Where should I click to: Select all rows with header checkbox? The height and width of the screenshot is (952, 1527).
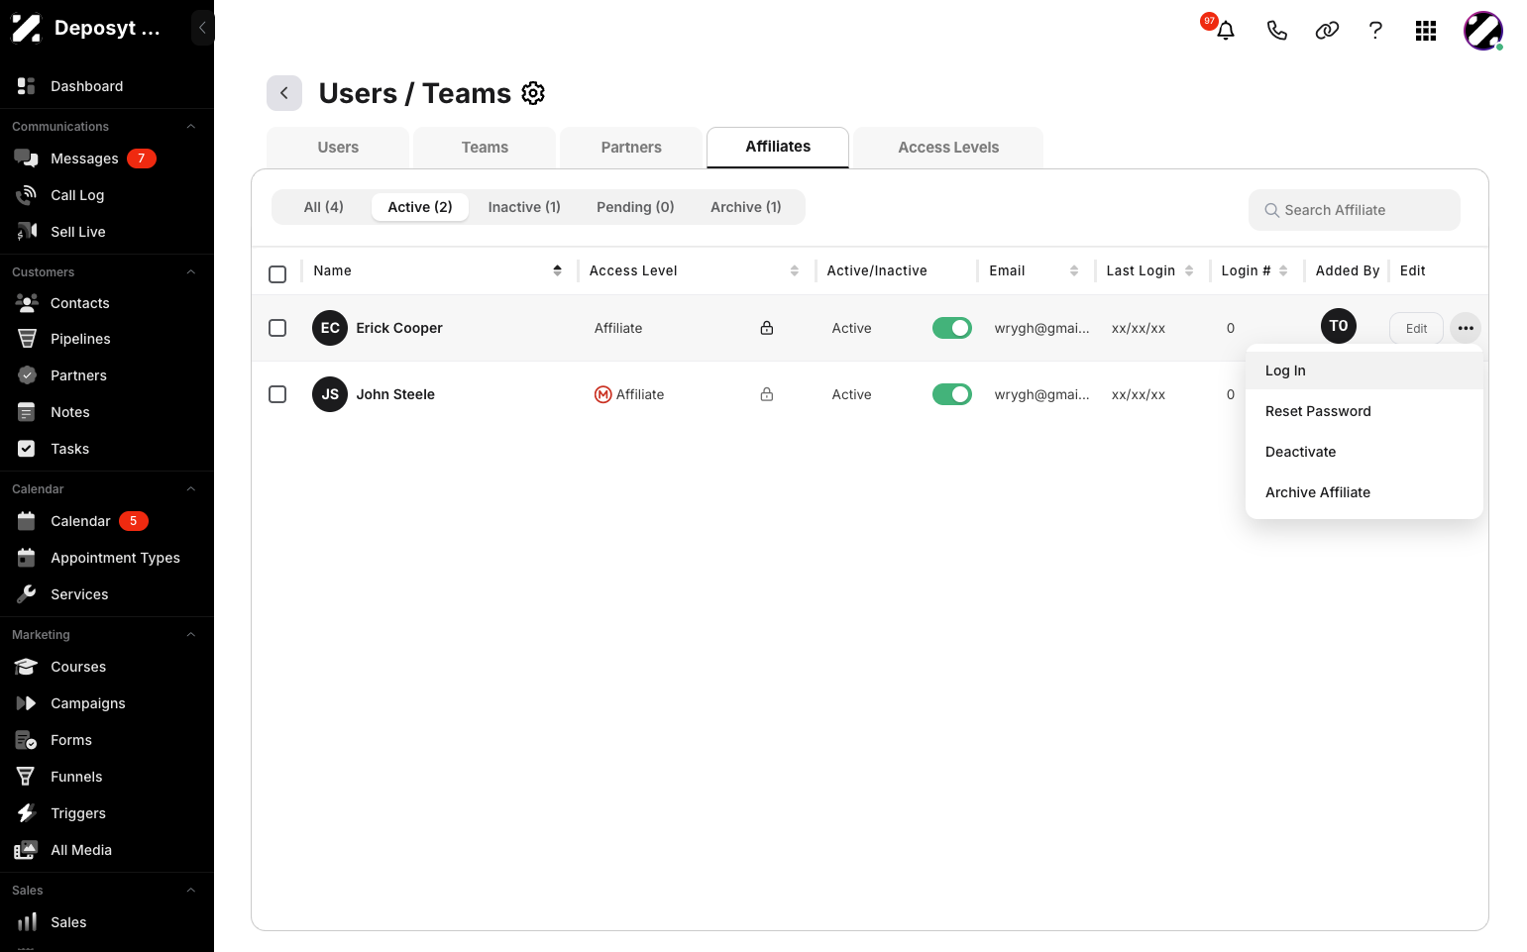click(x=277, y=274)
